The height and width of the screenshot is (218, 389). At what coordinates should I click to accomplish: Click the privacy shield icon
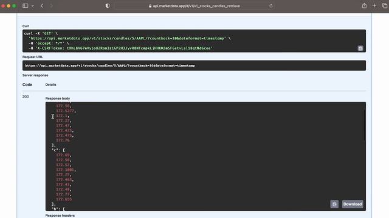click(108, 5)
